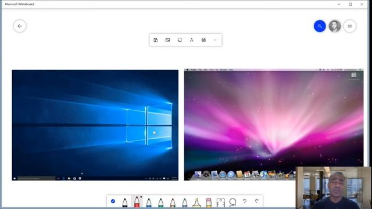The image size is (372, 209).
Task: Pick the green pen
Action: (160, 203)
